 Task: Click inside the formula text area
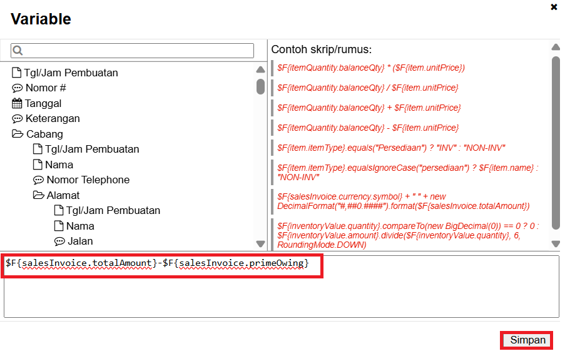coord(282,294)
